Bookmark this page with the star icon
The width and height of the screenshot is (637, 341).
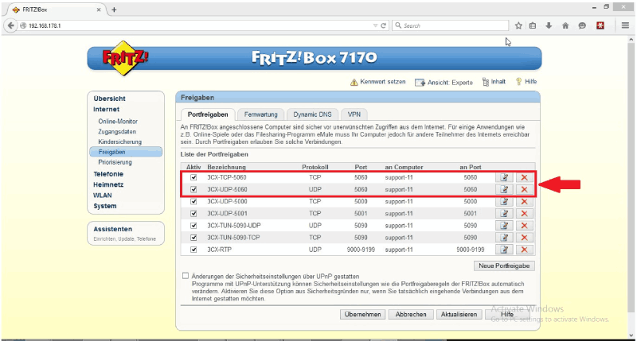tap(518, 25)
